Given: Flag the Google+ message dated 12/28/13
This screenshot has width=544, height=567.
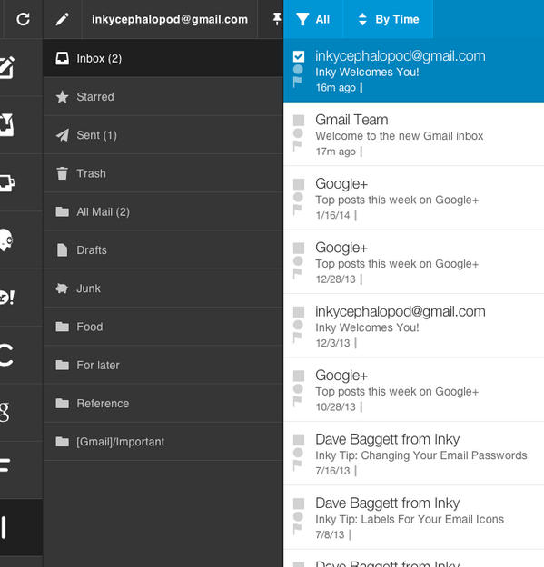Looking at the screenshot, I should coord(297,274).
